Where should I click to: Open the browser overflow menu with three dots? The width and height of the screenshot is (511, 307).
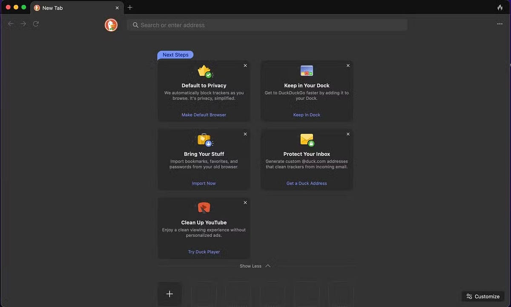500,24
